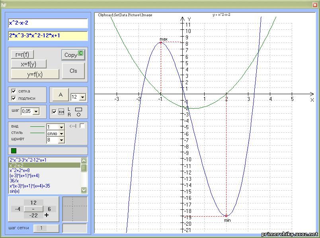Click the A font button
Screen dimensions: 320x238
[60, 95]
